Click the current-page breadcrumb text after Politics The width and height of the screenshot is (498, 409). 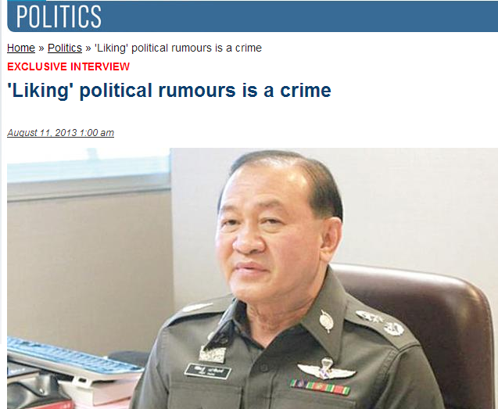coord(178,48)
